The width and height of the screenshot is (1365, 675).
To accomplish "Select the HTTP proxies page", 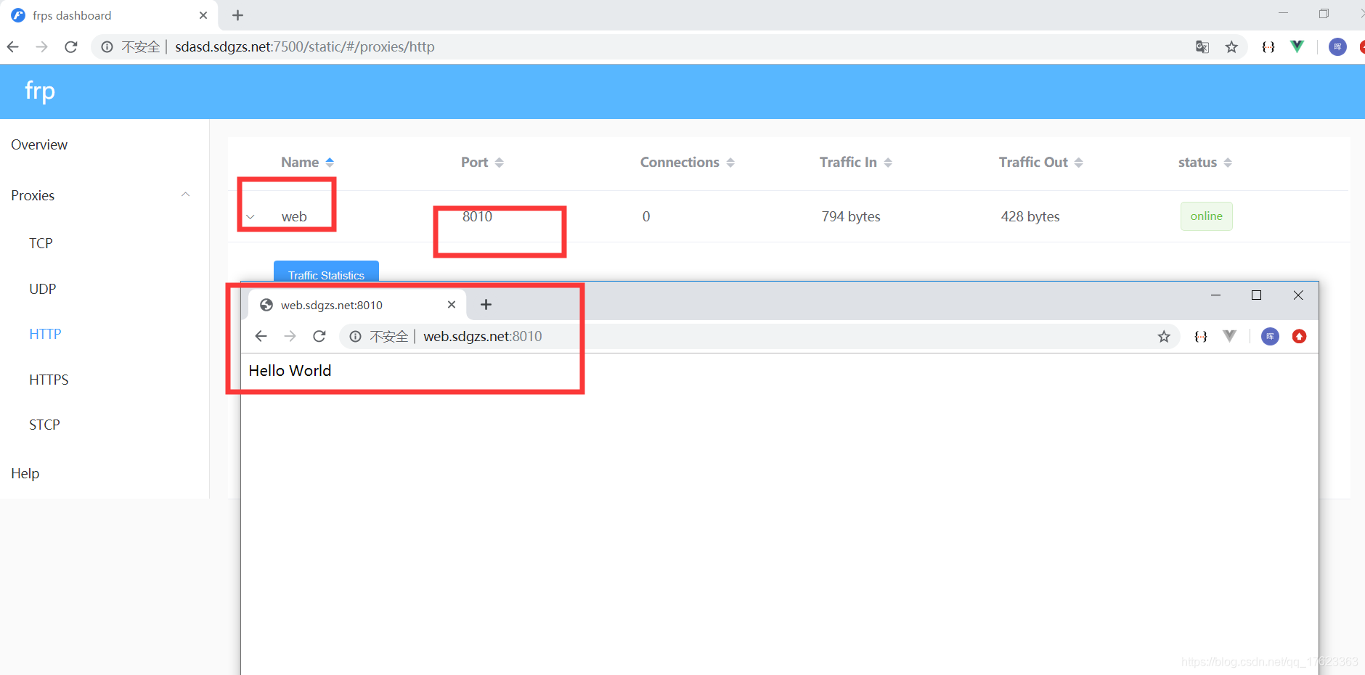I will pos(105,334).
